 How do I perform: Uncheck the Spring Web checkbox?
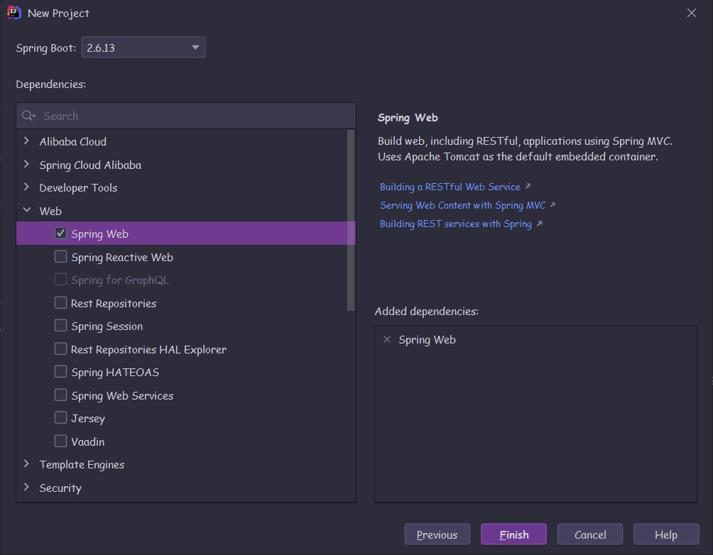pyautogui.click(x=61, y=233)
